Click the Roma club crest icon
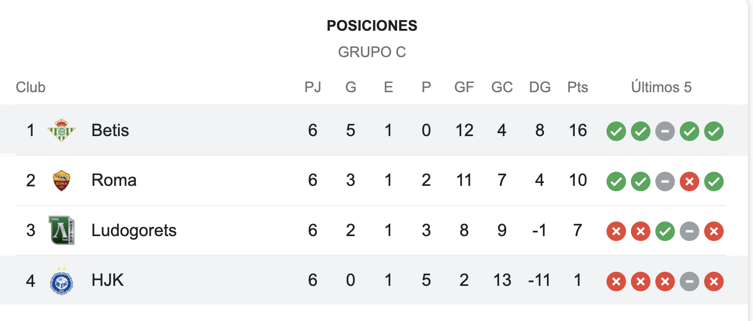The height and width of the screenshot is (321, 753). (62, 181)
